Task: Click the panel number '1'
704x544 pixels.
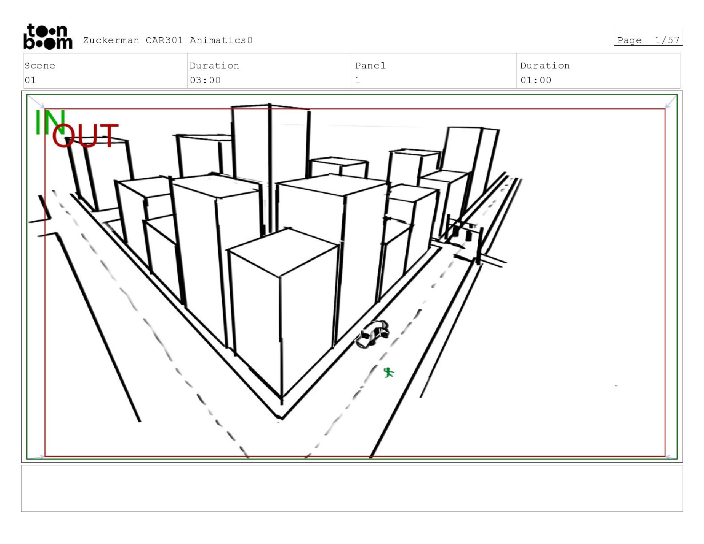Action: (358, 80)
